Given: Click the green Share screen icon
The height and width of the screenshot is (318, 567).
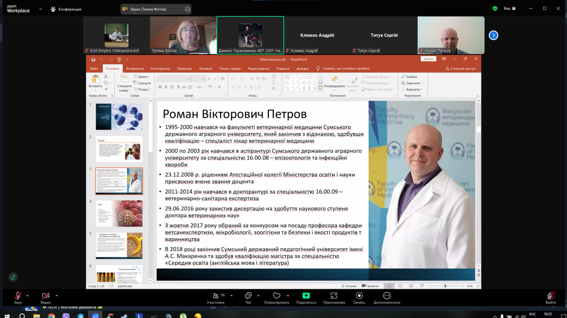Looking at the screenshot, I should tap(306, 296).
